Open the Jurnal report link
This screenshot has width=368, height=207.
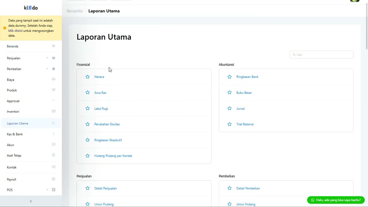pos(240,109)
